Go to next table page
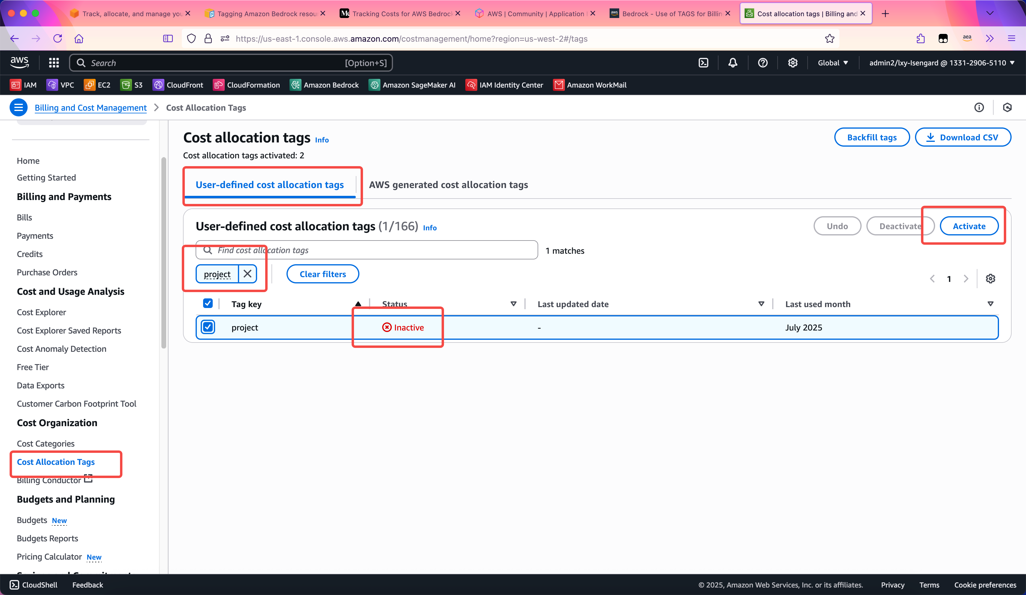This screenshot has height=595, width=1026. 966,279
